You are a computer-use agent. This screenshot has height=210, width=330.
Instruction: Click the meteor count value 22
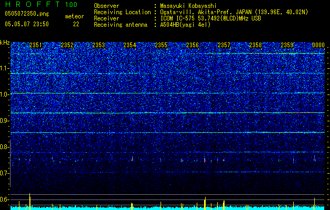[x=76, y=24]
